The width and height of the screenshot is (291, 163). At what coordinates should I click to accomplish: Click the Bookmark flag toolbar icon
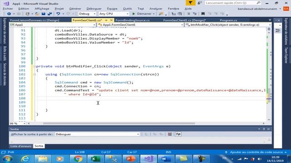coord(203,14)
